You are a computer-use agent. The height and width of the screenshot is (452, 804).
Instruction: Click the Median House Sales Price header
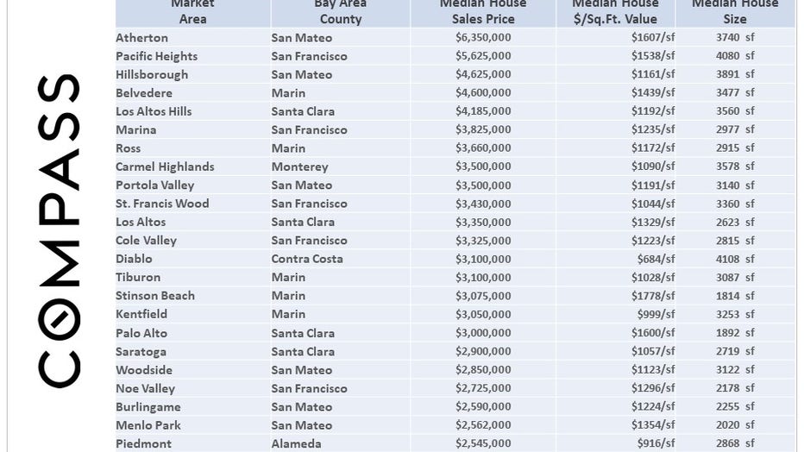coord(483,12)
